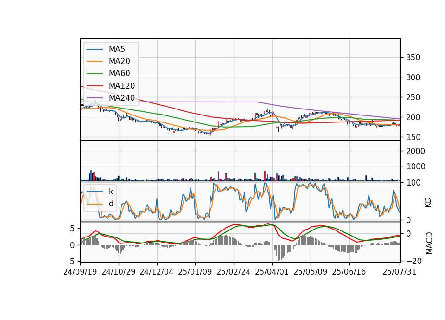Click the 25/04/01 date label
The image size is (445, 320).
click(x=272, y=272)
